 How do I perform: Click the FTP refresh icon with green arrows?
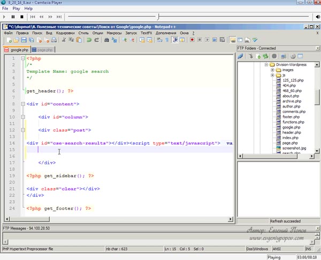[x=265, y=56]
